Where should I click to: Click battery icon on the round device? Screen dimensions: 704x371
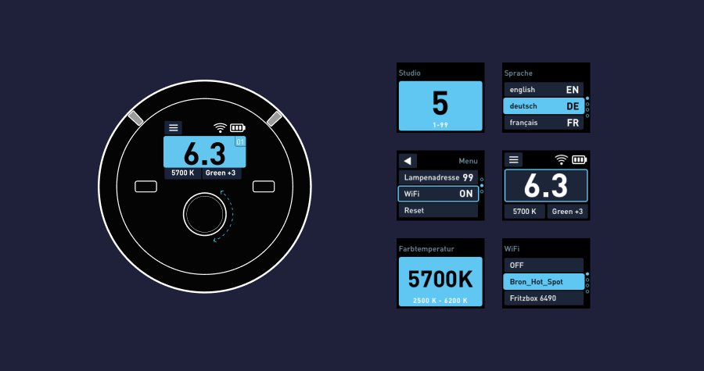point(237,128)
